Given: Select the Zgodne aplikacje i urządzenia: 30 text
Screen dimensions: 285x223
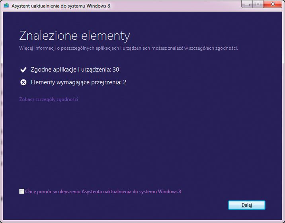Looking at the screenshot, I should pos(75,70).
